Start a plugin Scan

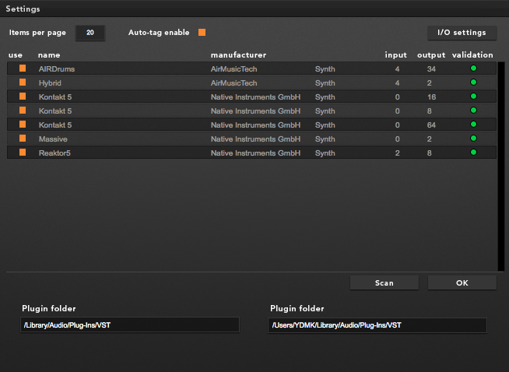(x=384, y=283)
